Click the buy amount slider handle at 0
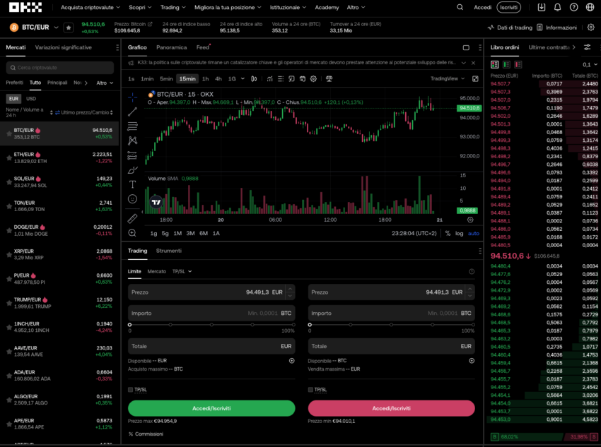 pyautogui.click(x=130, y=325)
